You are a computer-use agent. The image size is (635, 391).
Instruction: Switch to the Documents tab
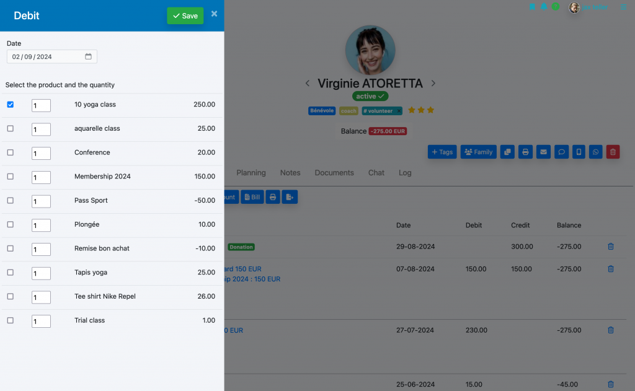tap(334, 173)
